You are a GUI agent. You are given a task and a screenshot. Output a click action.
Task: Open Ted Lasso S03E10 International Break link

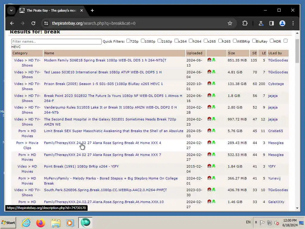coord(103,72)
